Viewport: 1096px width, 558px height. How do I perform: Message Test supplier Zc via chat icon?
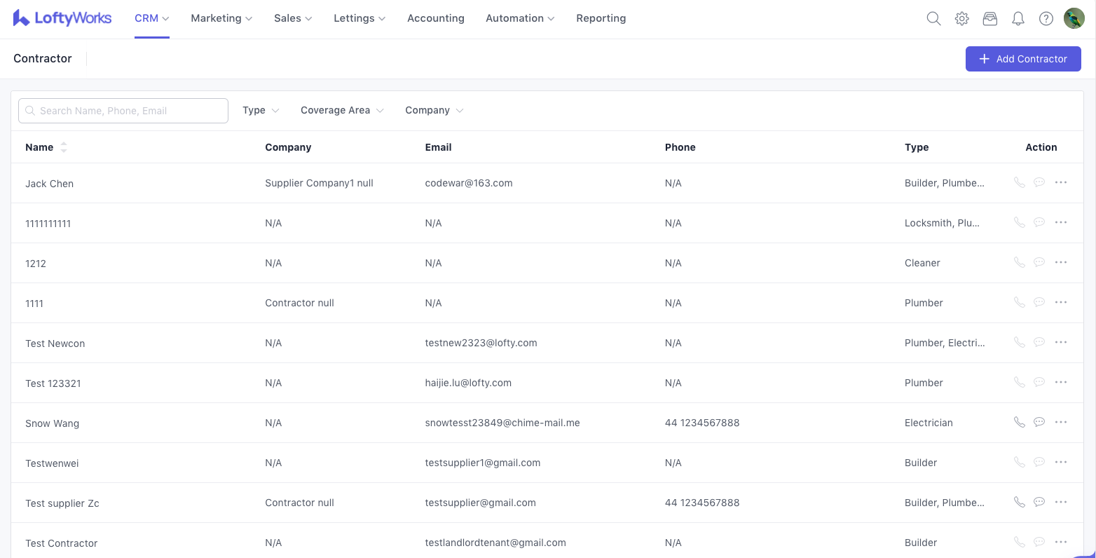tap(1039, 502)
